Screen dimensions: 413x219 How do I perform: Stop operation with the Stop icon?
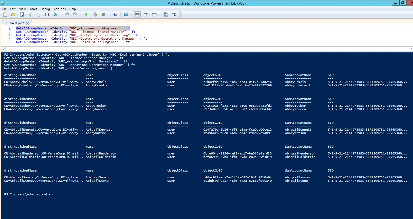[x=103, y=14]
